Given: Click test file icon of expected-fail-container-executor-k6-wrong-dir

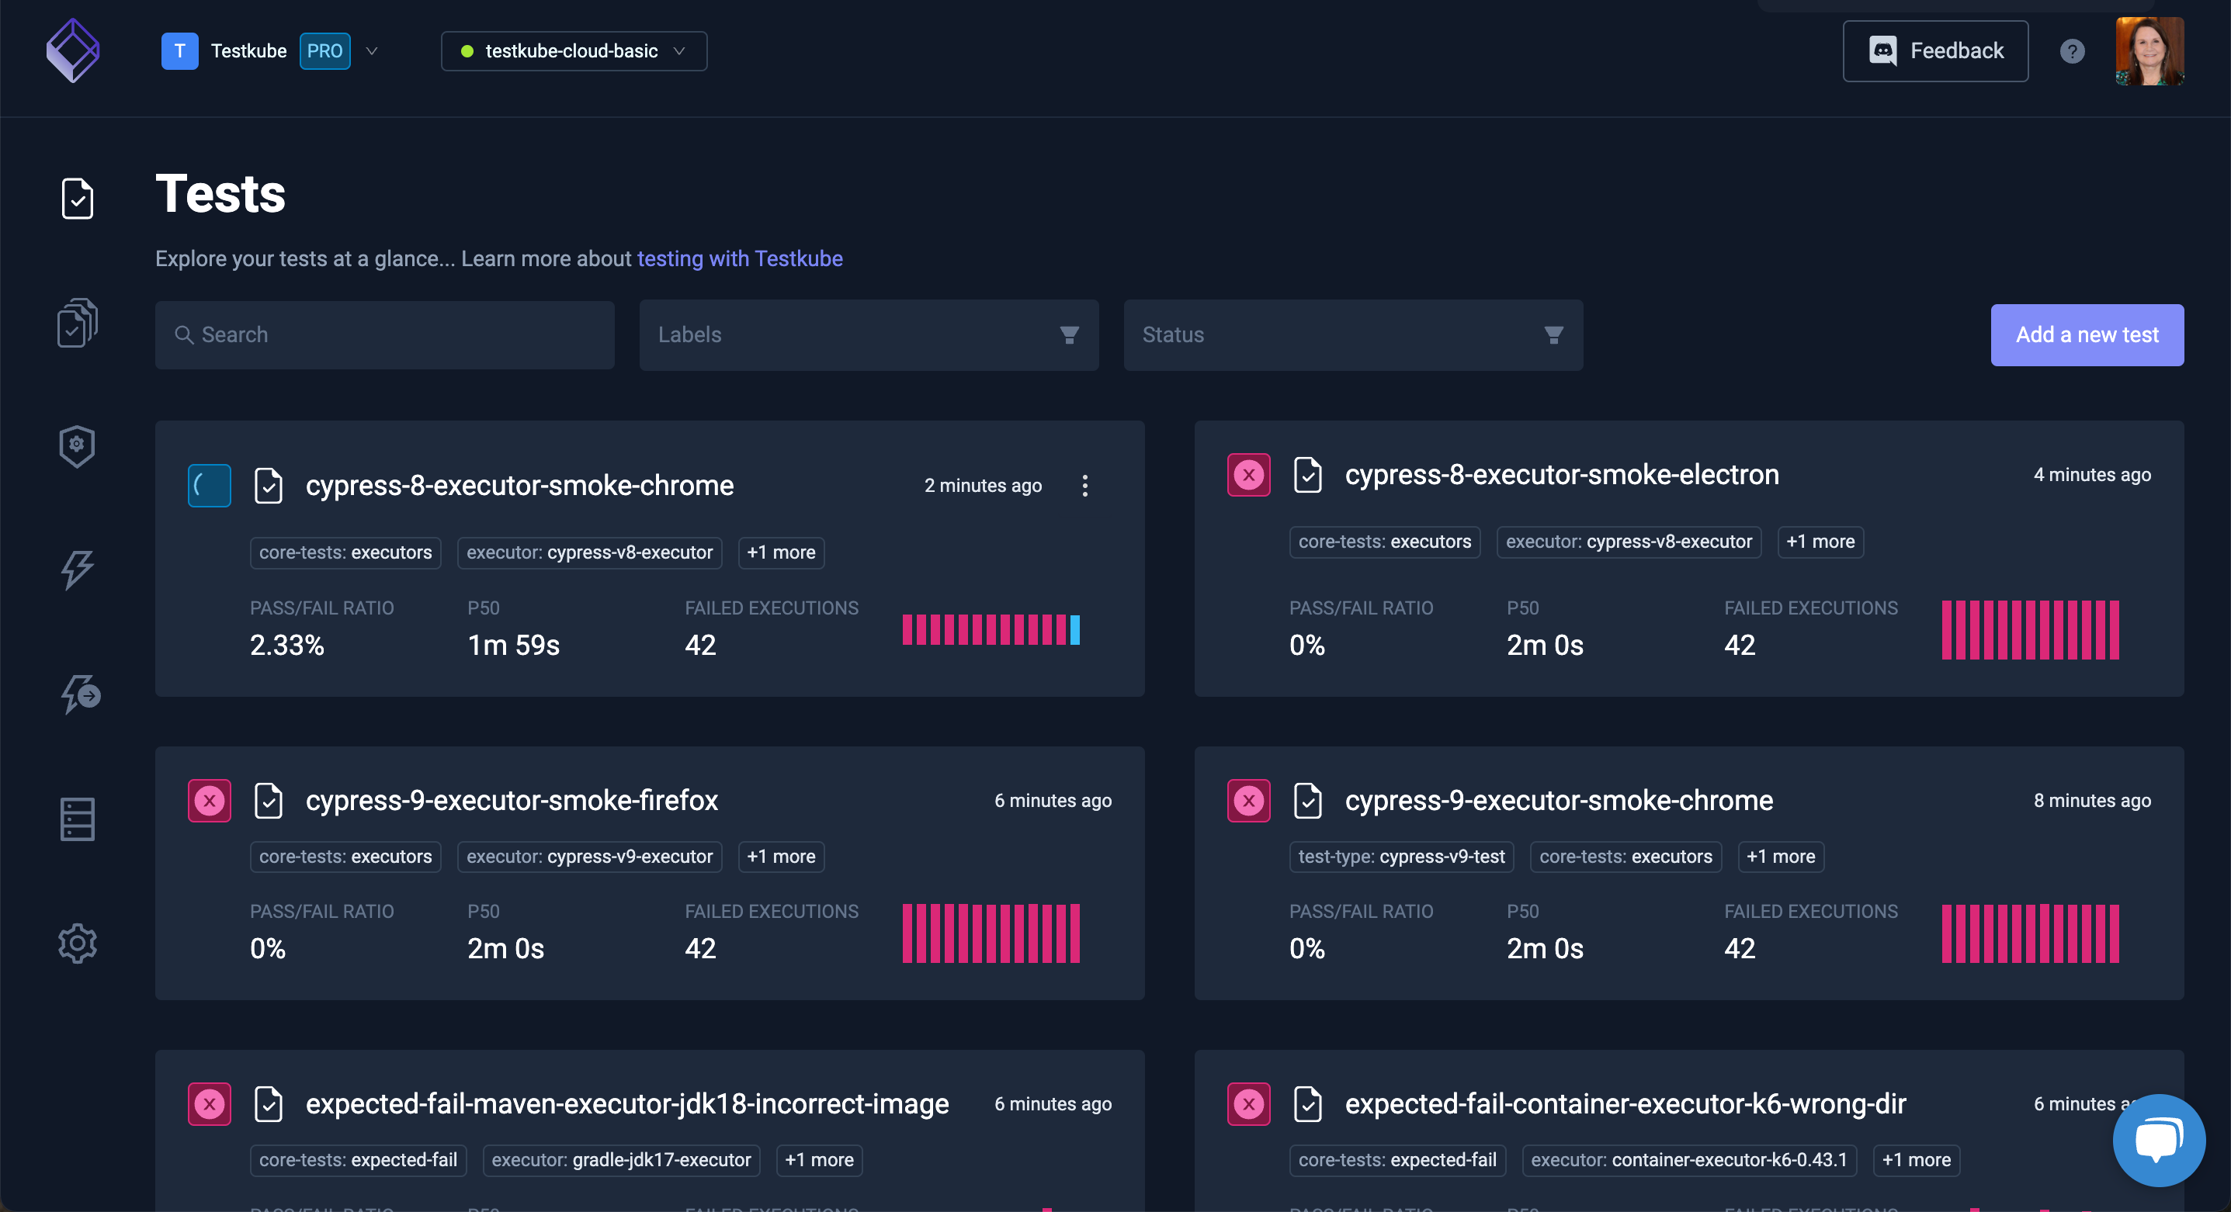Looking at the screenshot, I should tap(1308, 1104).
